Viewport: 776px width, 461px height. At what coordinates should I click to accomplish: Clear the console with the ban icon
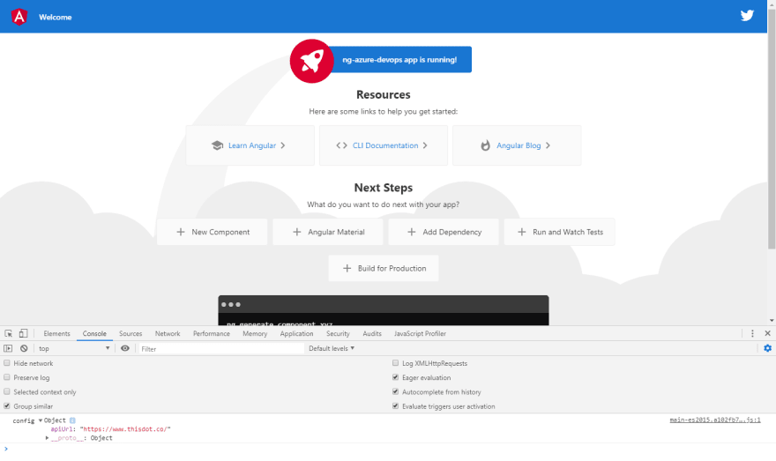(x=24, y=348)
